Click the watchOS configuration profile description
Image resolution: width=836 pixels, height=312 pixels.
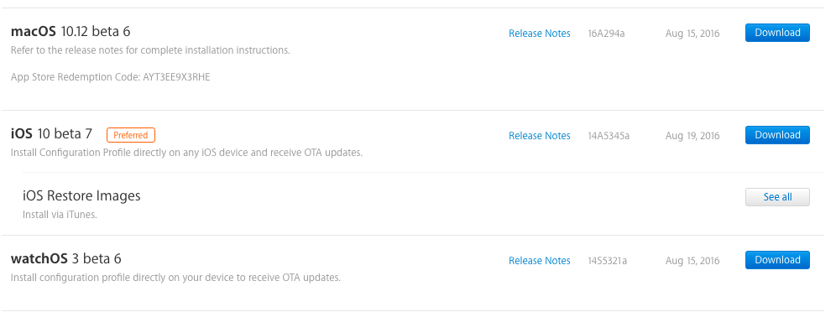(x=175, y=278)
